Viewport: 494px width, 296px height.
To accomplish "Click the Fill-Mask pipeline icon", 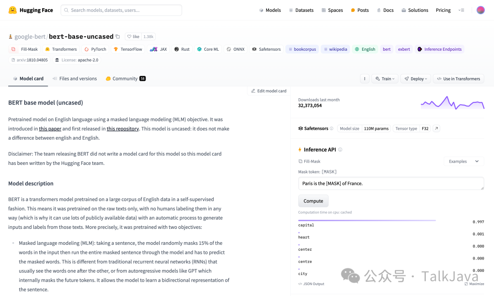I will coord(13,49).
